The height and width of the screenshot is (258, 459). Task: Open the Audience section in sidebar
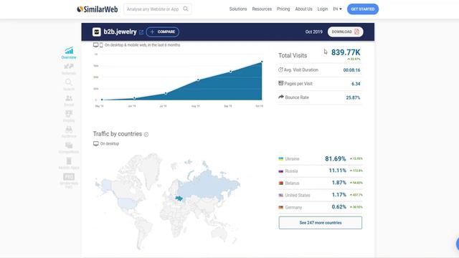coord(69,132)
